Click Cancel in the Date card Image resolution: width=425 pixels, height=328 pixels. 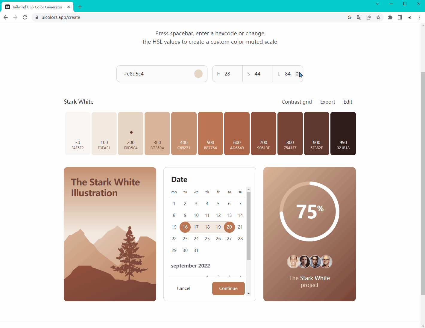click(x=183, y=288)
